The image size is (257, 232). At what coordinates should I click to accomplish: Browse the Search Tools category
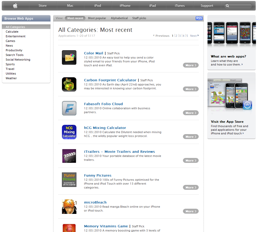coord(15,55)
